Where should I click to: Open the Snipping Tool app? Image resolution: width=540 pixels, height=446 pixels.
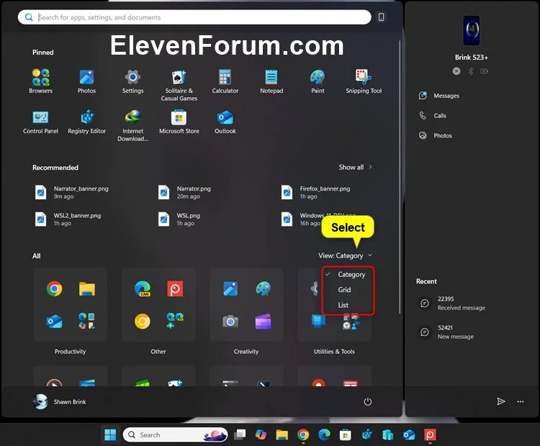pyautogui.click(x=364, y=81)
